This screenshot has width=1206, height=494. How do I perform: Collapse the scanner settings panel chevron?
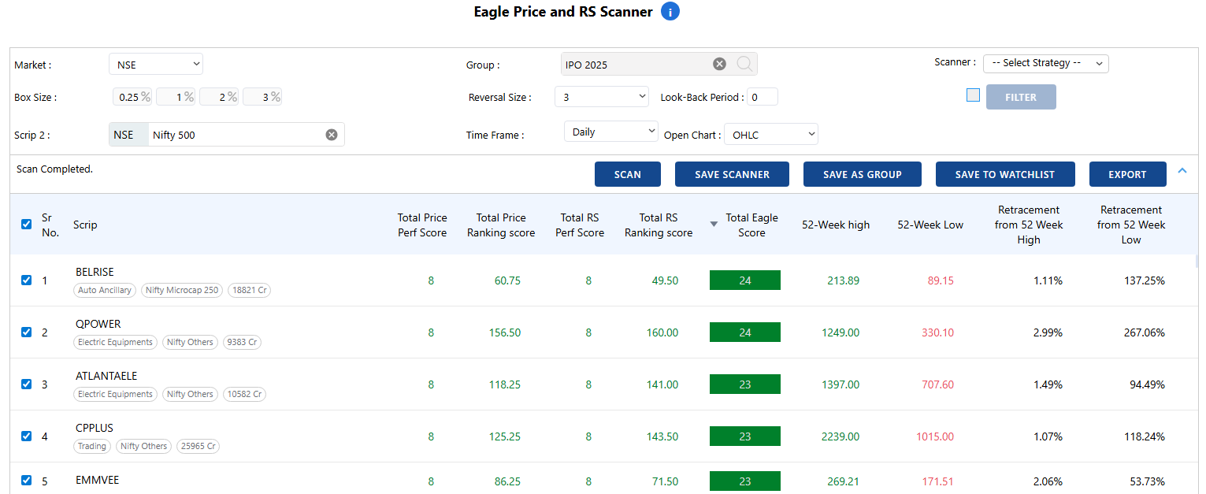[x=1182, y=170]
